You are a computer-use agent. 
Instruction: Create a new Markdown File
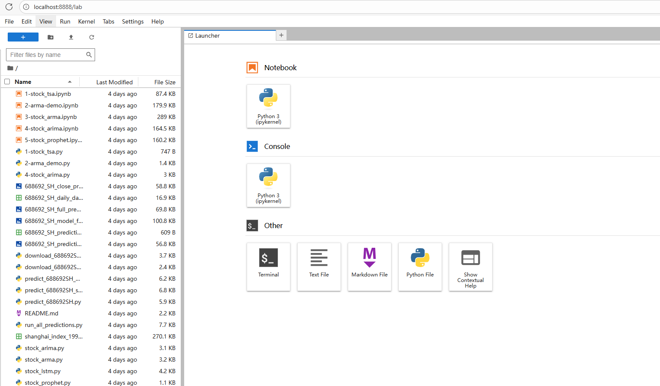tap(370, 267)
